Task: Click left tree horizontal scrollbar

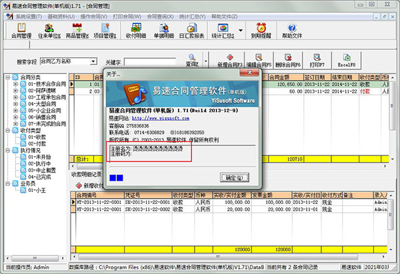Action: pos(35,258)
